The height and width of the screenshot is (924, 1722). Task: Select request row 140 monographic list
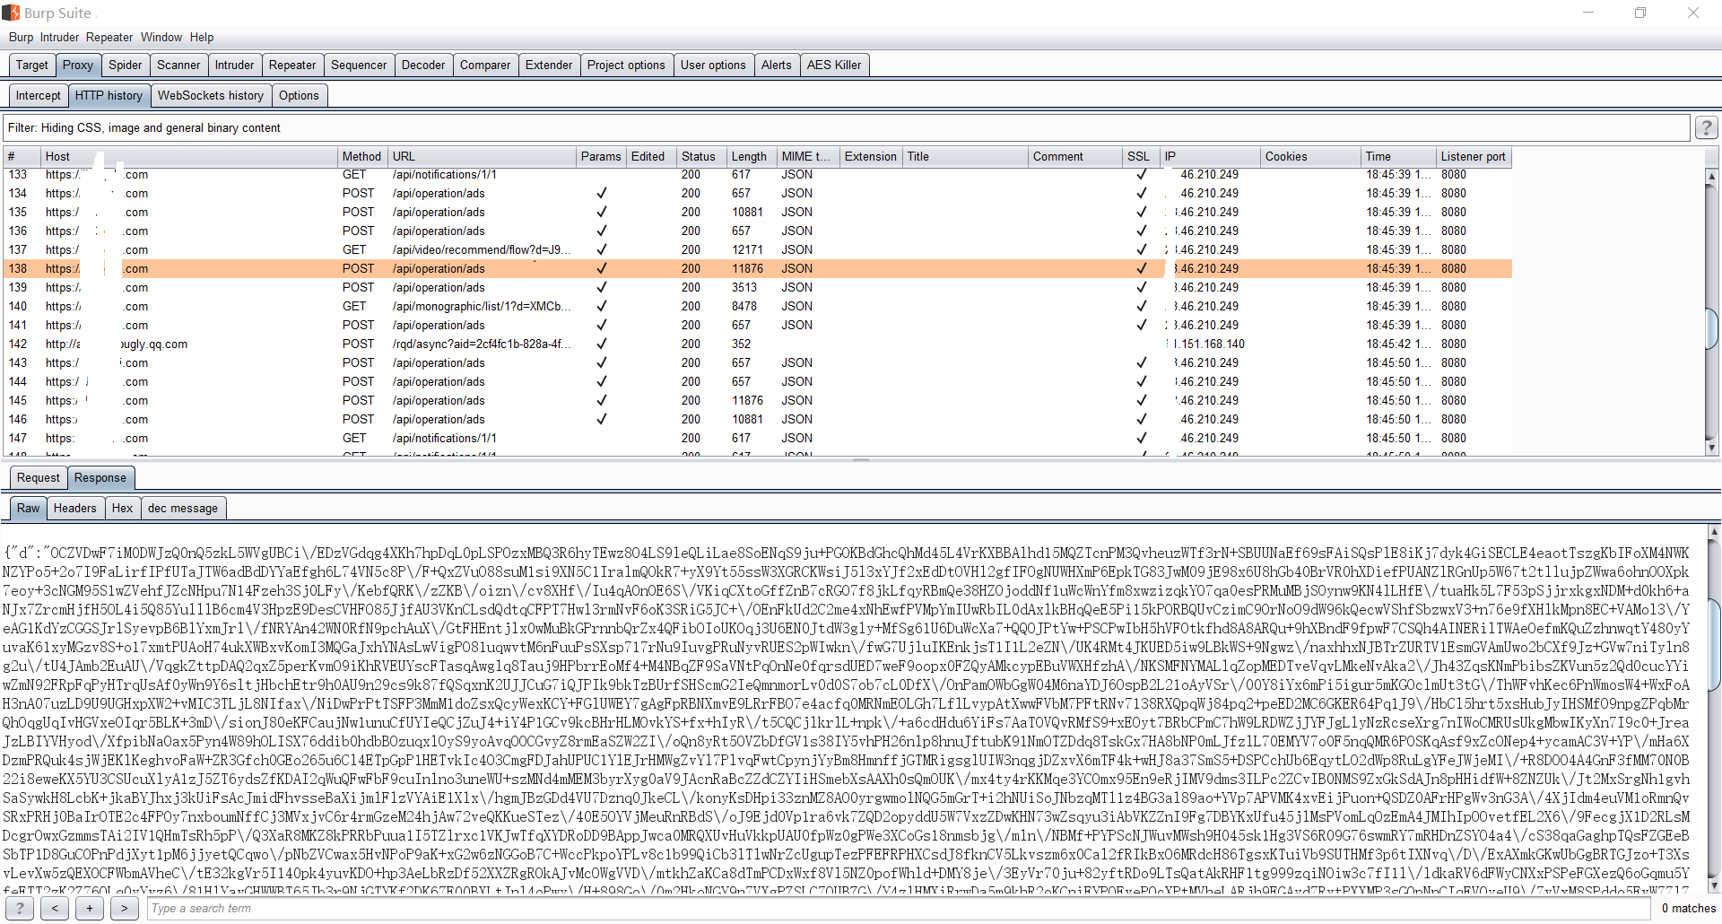[x=758, y=307]
